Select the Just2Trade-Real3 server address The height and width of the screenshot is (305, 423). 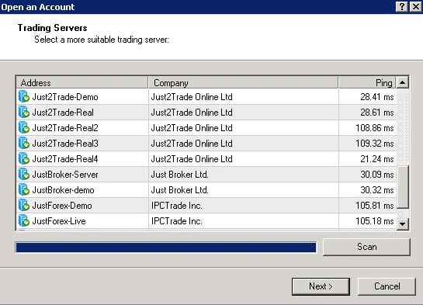[65, 144]
